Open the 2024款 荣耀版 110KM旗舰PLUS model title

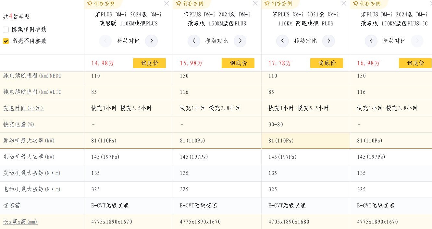129,19
